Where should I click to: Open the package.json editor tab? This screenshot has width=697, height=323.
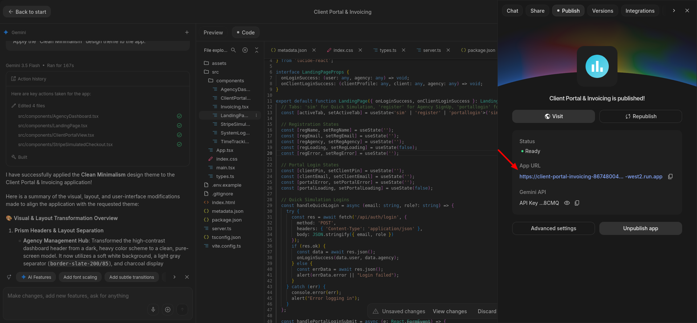click(478, 50)
